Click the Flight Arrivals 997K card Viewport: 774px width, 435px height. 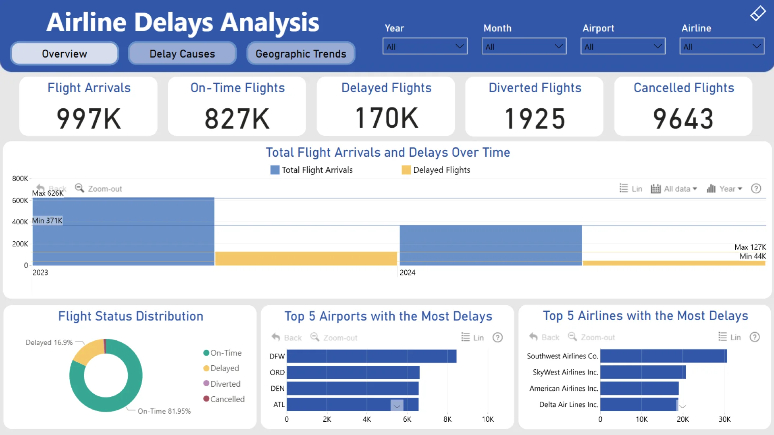pyautogui.click(x=89, y=106)
